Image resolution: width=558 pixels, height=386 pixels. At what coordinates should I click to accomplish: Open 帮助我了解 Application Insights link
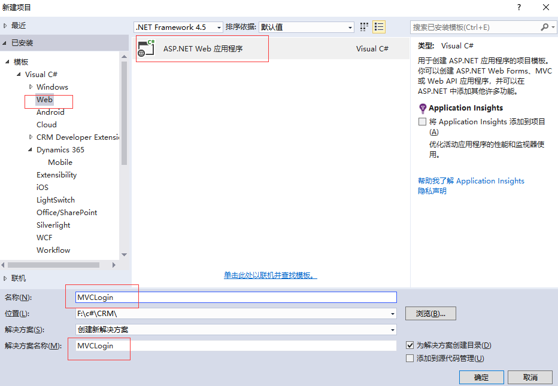tap(471, 180)
